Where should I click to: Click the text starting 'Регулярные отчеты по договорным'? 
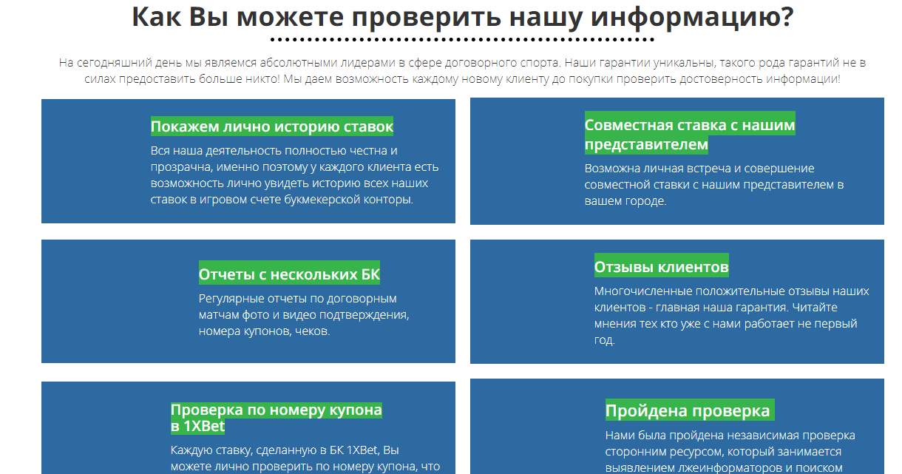coord(304,314)
